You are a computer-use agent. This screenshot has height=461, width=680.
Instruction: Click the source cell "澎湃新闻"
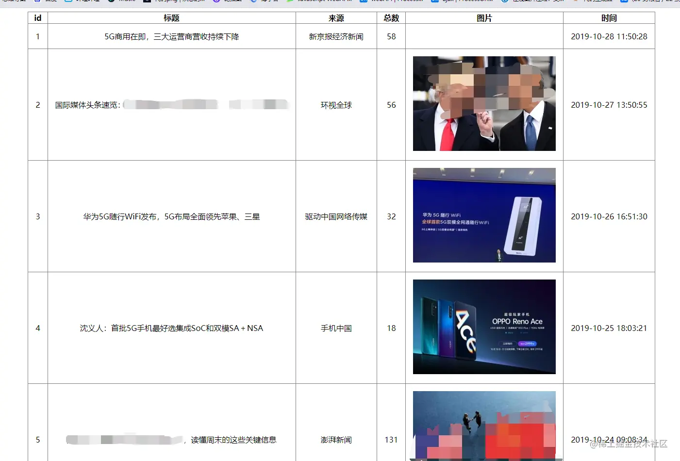pyautogui.click(x=336, y=440)
